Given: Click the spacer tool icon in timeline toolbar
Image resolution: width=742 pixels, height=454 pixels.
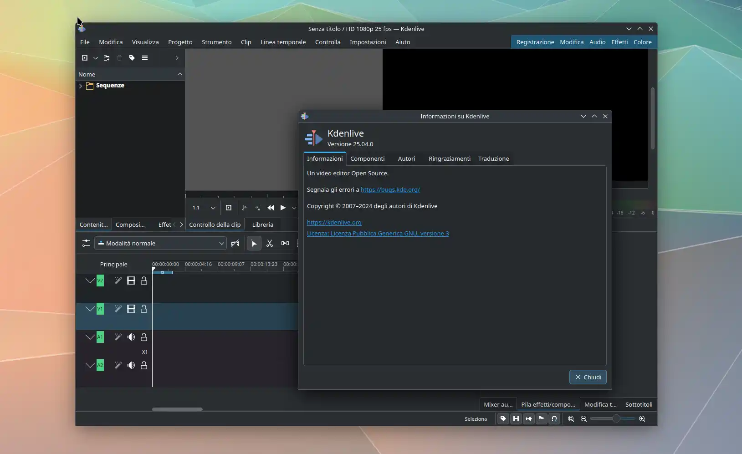Looking at the screenshot, I should coord(285,244).
